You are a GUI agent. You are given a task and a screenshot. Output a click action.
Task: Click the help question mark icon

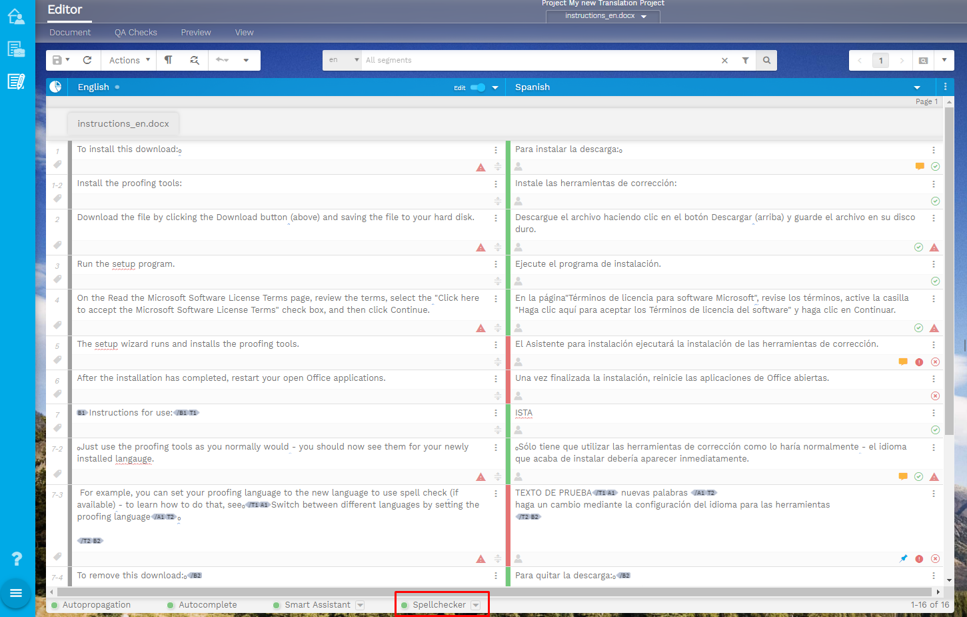(17, 559)
